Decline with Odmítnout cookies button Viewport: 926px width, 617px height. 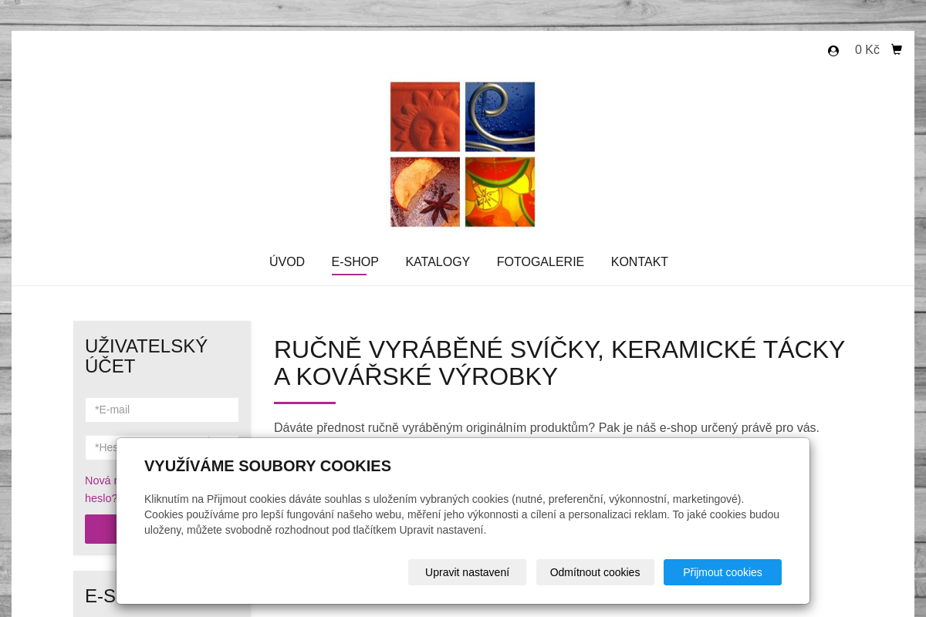tap(595, 572)
